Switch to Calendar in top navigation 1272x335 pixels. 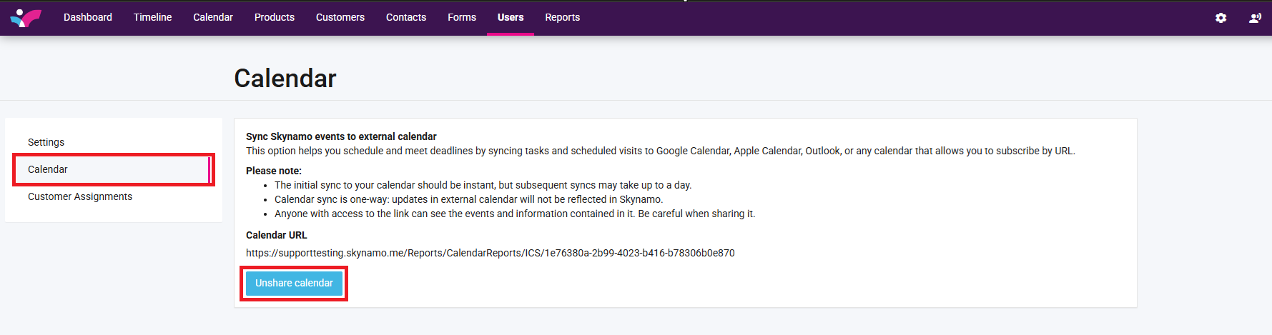click(212, 17)
